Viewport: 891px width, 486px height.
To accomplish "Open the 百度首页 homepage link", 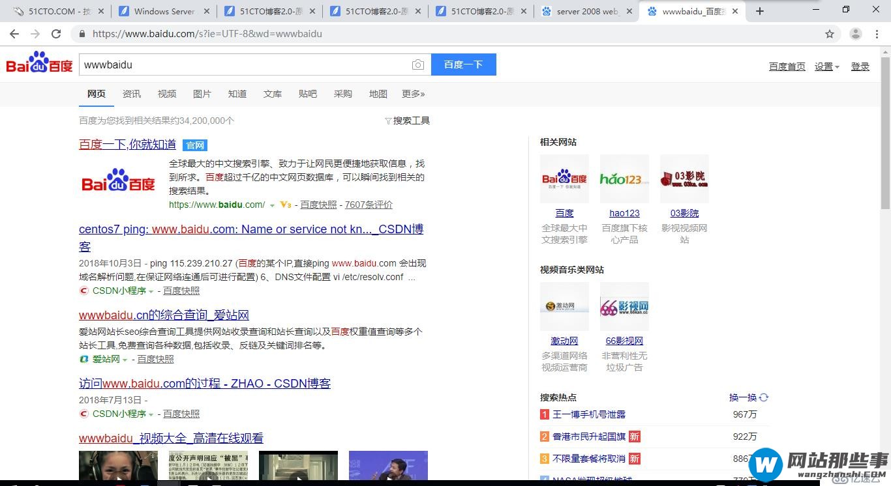I will tap(787, 66).
